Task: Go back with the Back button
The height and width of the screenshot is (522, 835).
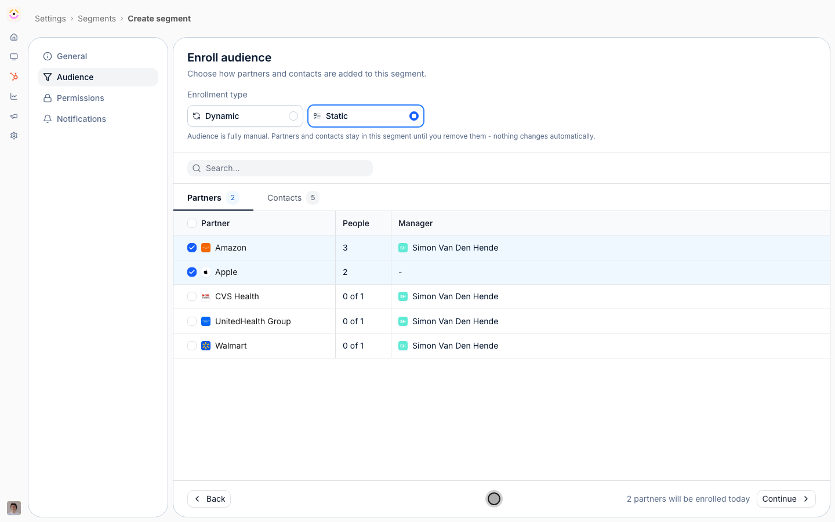Action: [x=209, y=499]
